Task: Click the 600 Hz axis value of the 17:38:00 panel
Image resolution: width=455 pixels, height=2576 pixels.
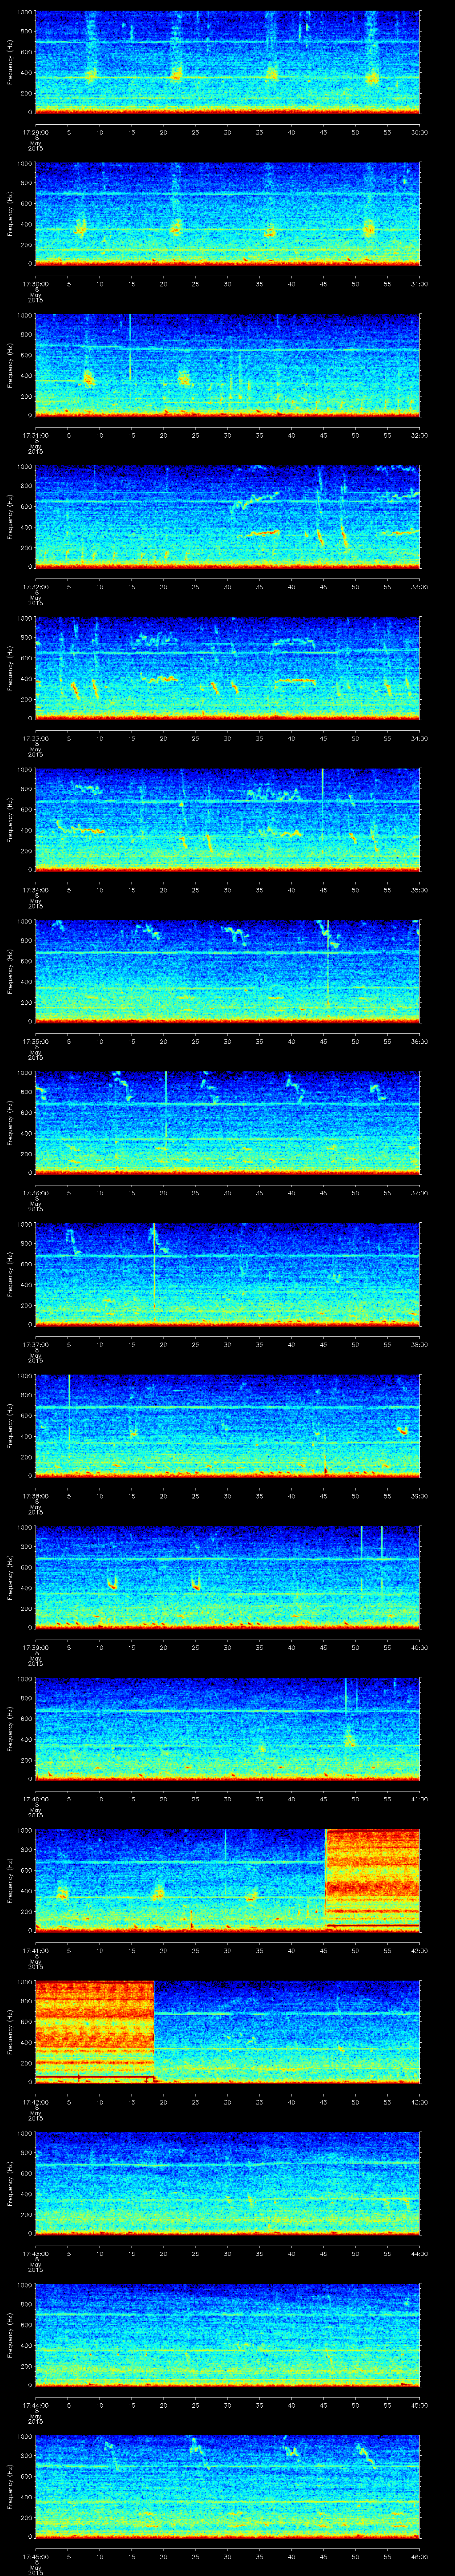Action: [x=27, y=1416]
